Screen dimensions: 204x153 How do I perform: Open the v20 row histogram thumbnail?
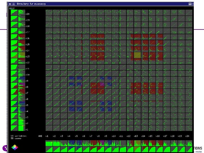click(22, 13)
